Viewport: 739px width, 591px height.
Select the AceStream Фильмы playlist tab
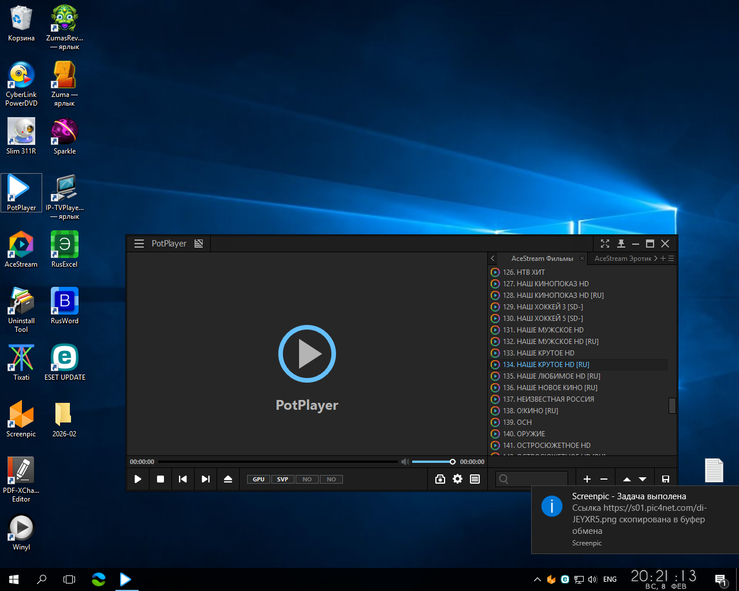pyautogui.click(x=542, y=259)
